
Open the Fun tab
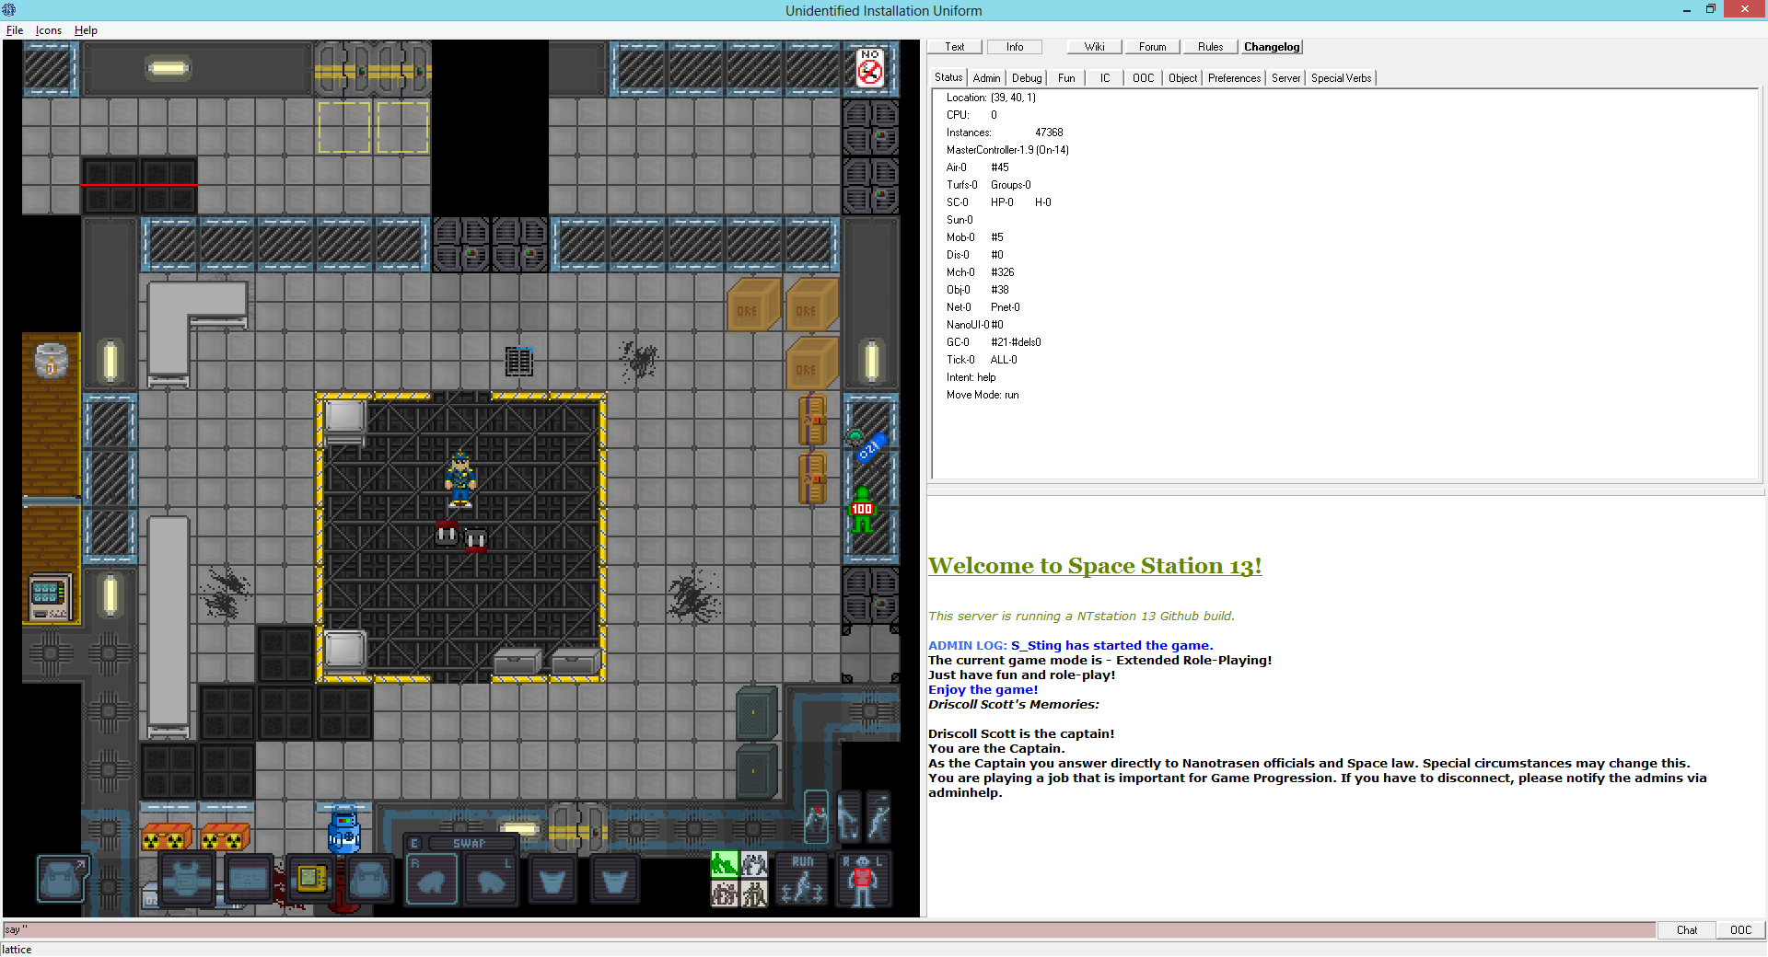tap(1066, 78)
